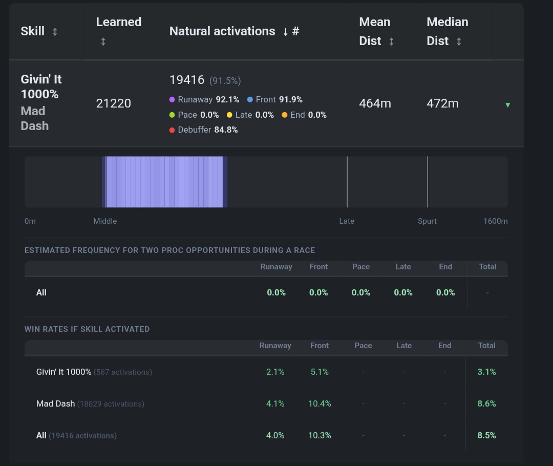Viewport: 553px width, 466px height.
Task: Click All (19416 activations) row
Action: [266, 435]
